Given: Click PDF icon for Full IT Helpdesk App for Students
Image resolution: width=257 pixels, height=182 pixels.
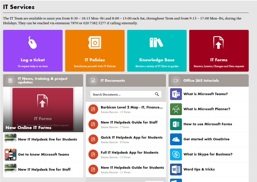Looking at the screenshot, I should (93, 154).
